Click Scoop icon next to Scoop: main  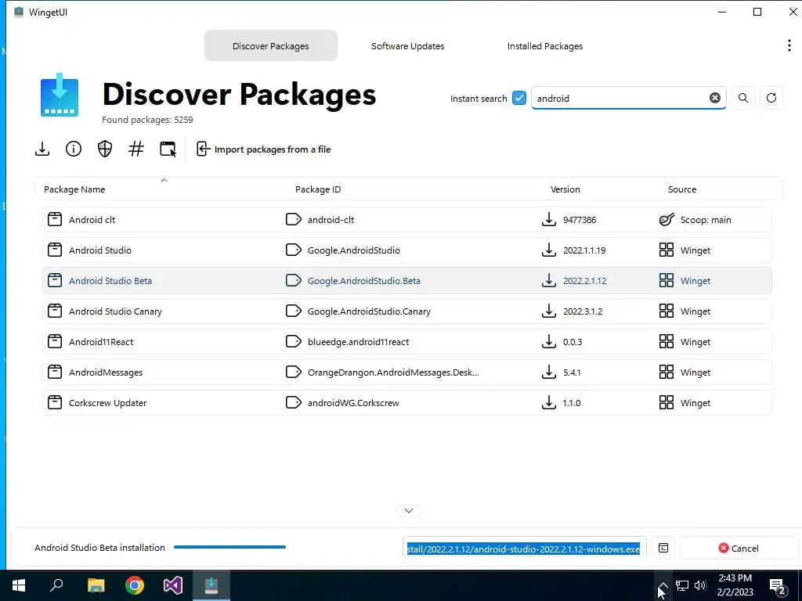(x=667, y=220)
